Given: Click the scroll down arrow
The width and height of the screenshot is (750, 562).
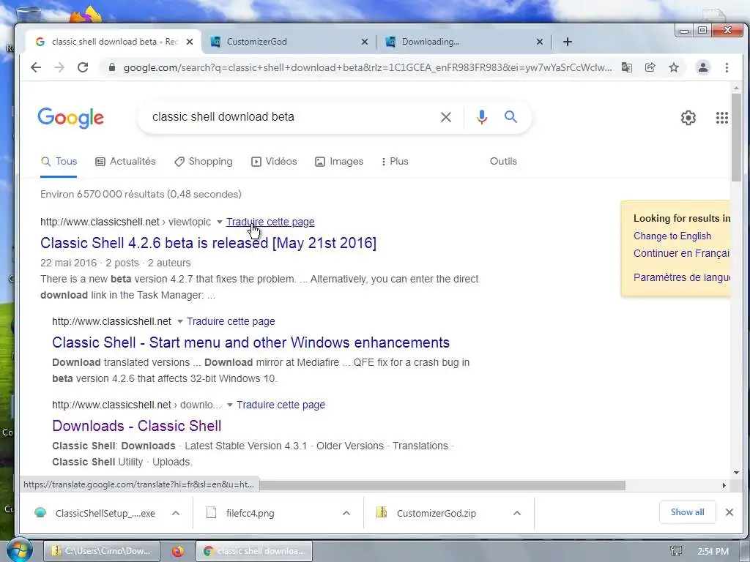Looking at the screenshot, I should pos(735,473).
